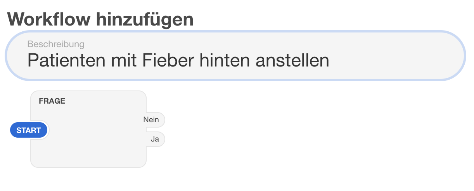This screenshot has width=474, height=191.
Task: Click the Beschreibung field label
Action: tap(55, 44)
